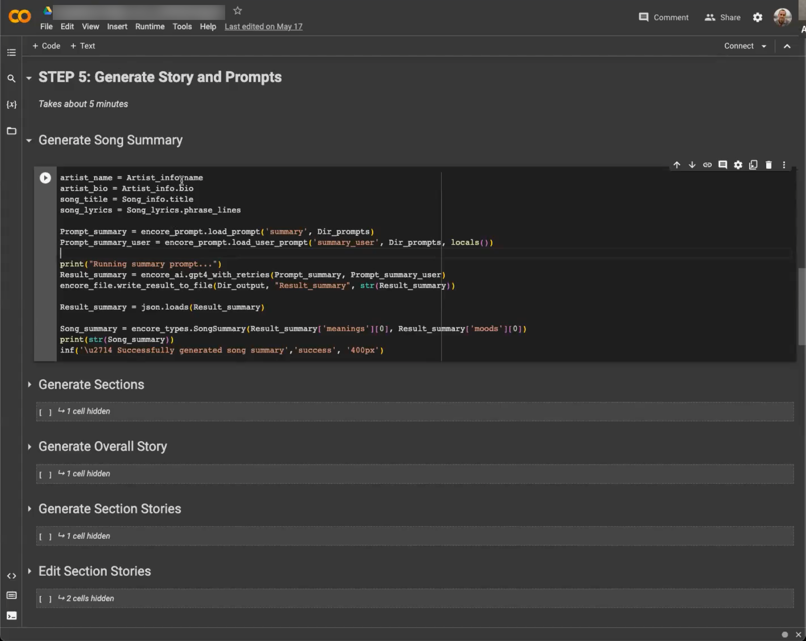Open the table of contents sidebar icon
The width and height of the screenshot is (806, 641).
point(11,52)
